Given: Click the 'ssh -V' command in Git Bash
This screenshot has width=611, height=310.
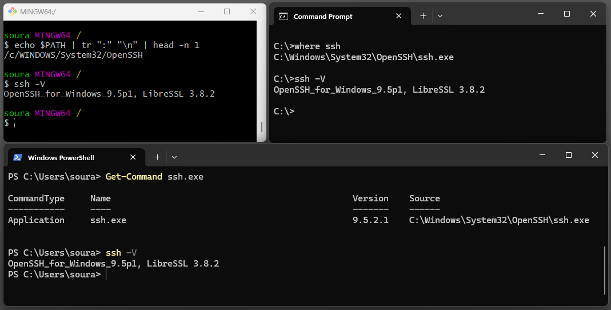Looking at the screenshot, I should coord(25,84).
